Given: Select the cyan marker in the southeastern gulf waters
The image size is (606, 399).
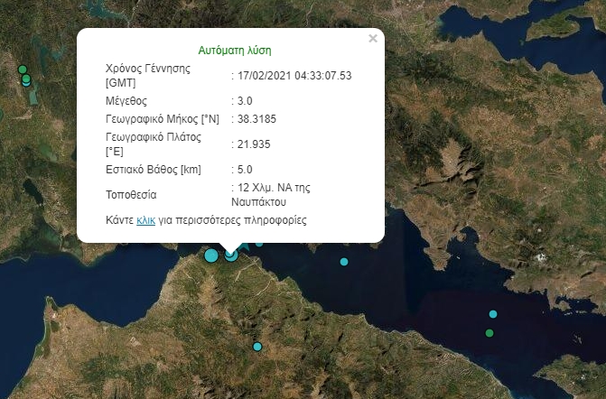Looking at the screenshot, I should [x=493, y=314].
